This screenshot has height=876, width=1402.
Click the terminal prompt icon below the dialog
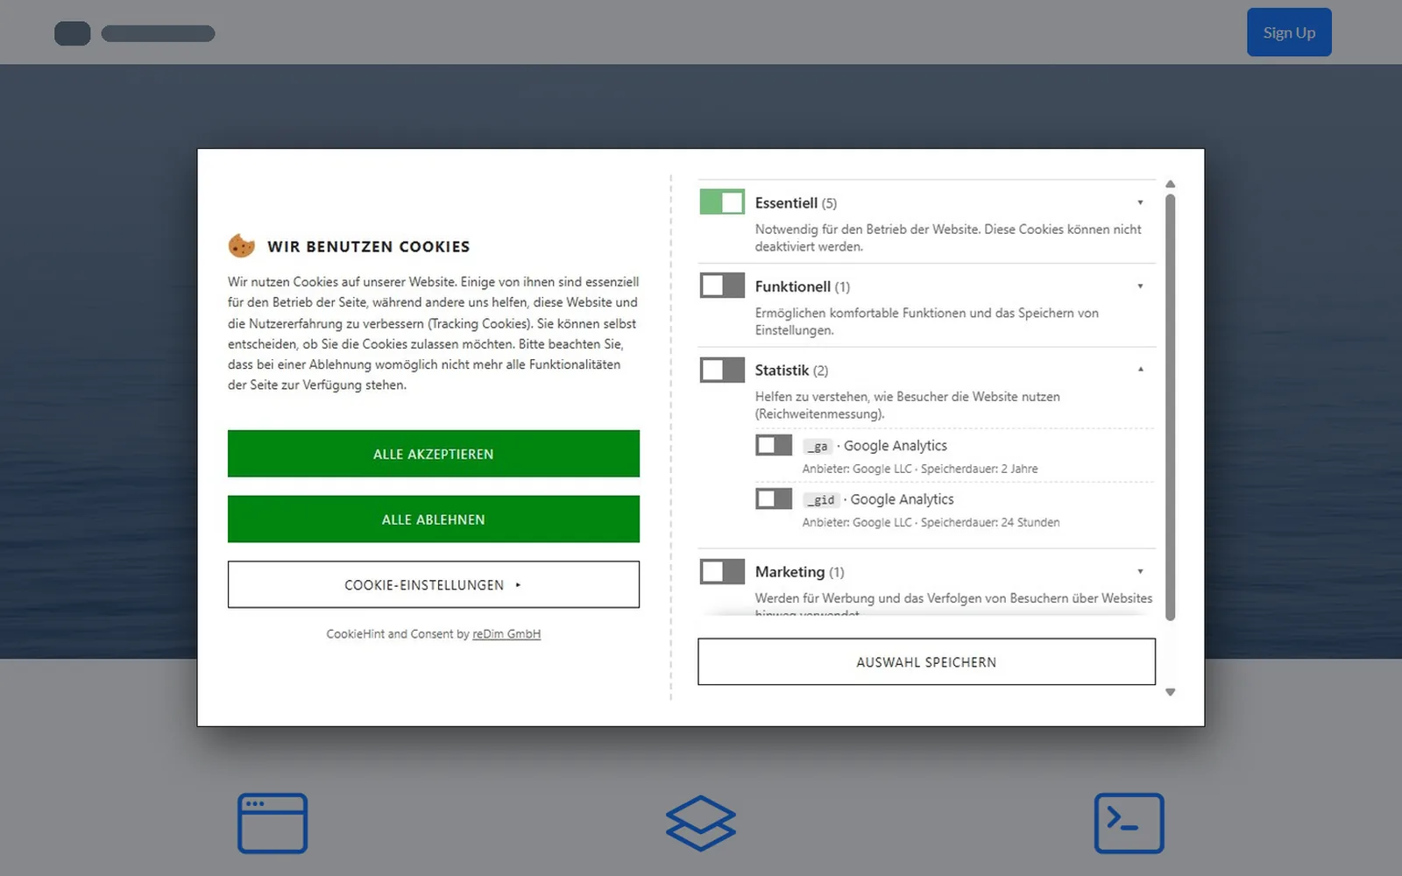(x=1129, y=823)
